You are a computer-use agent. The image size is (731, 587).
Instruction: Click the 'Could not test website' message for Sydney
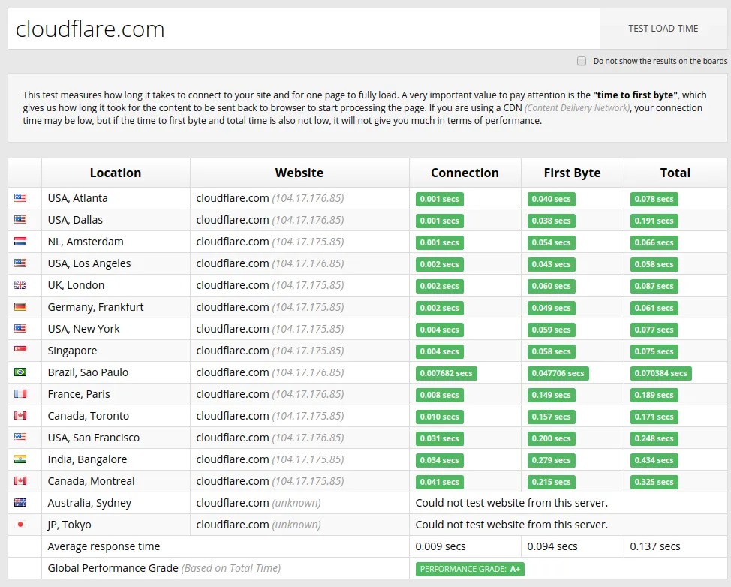(511, 503)
